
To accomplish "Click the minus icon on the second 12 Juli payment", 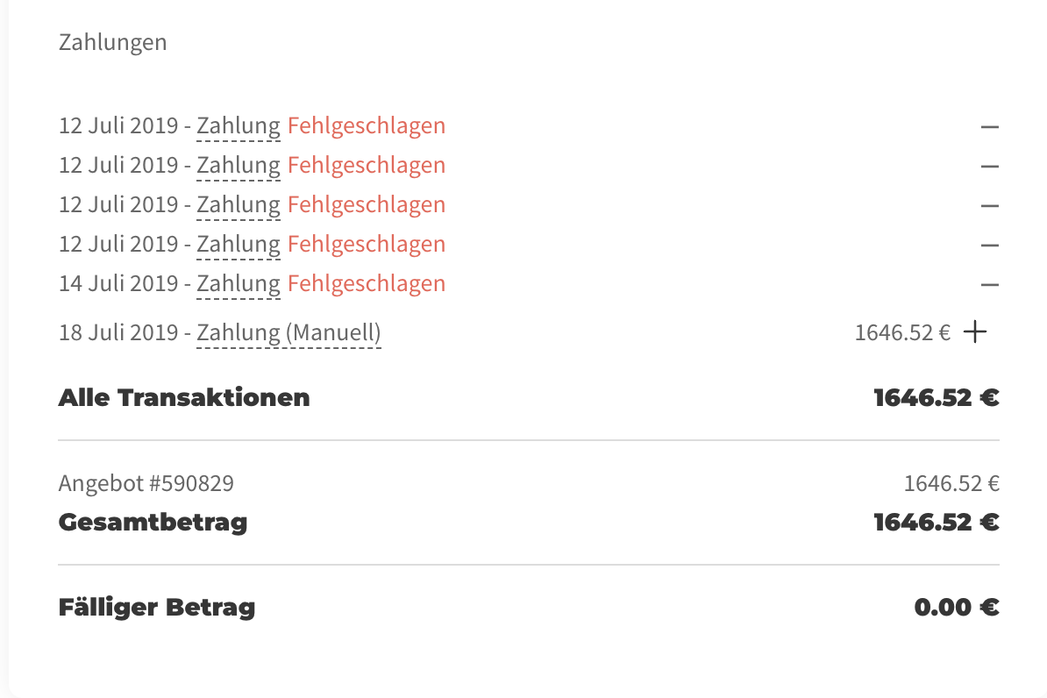I will (x=990, y=165).
